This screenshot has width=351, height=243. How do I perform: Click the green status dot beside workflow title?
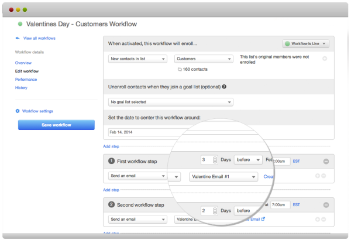coord(20,24)
